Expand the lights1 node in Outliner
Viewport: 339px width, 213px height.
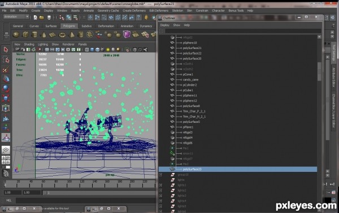point(160,185)
